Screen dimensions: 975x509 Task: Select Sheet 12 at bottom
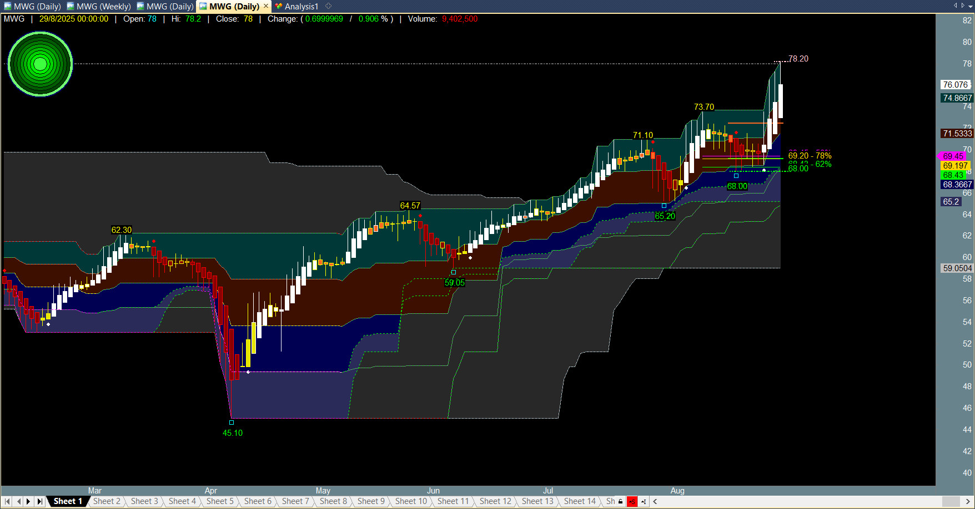(x=495, y=501)
